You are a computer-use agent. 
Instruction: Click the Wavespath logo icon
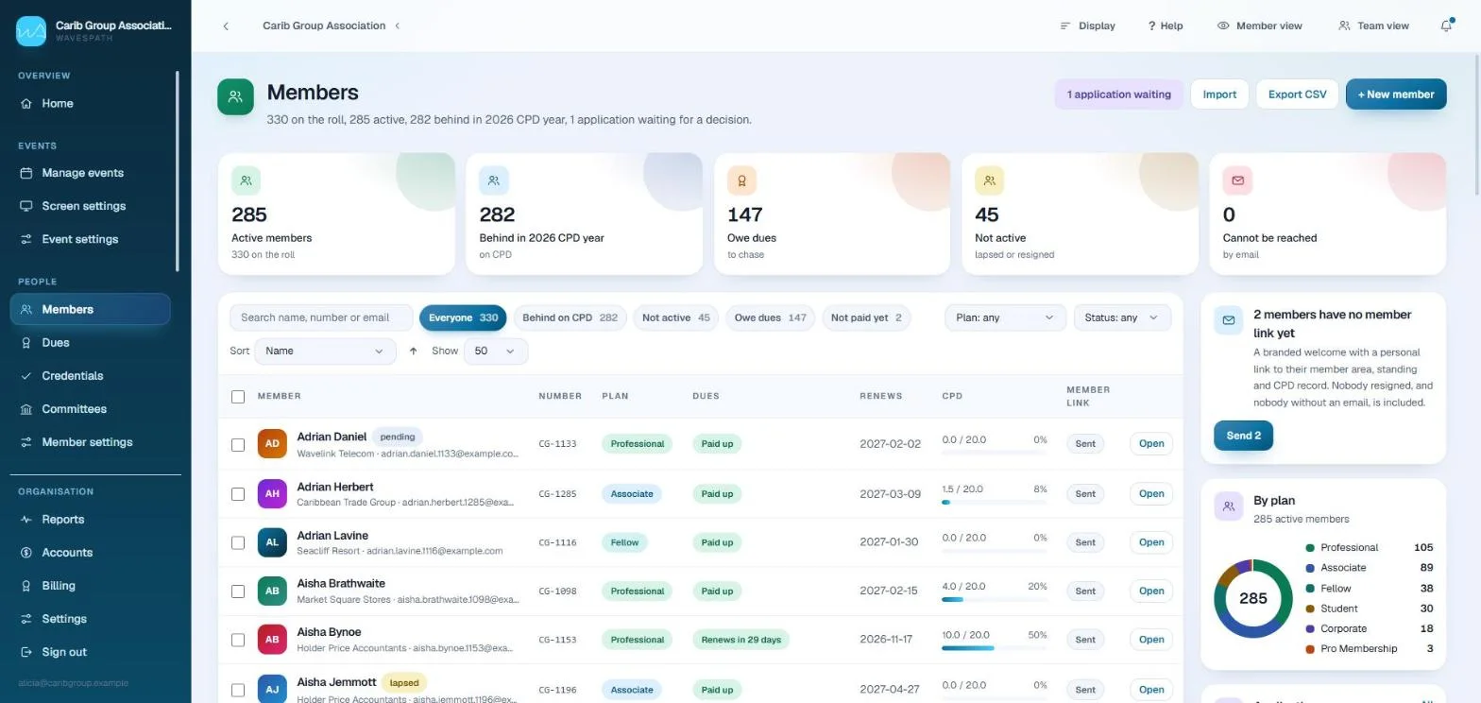point(31,31)
